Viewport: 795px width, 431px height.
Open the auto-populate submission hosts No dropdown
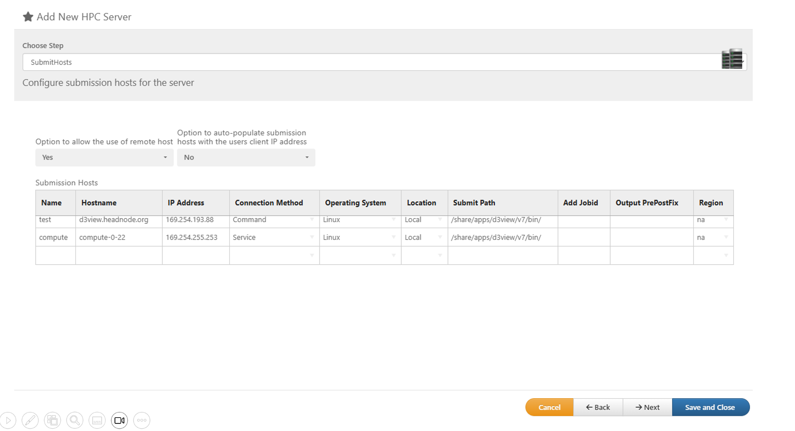click(246, 158)
